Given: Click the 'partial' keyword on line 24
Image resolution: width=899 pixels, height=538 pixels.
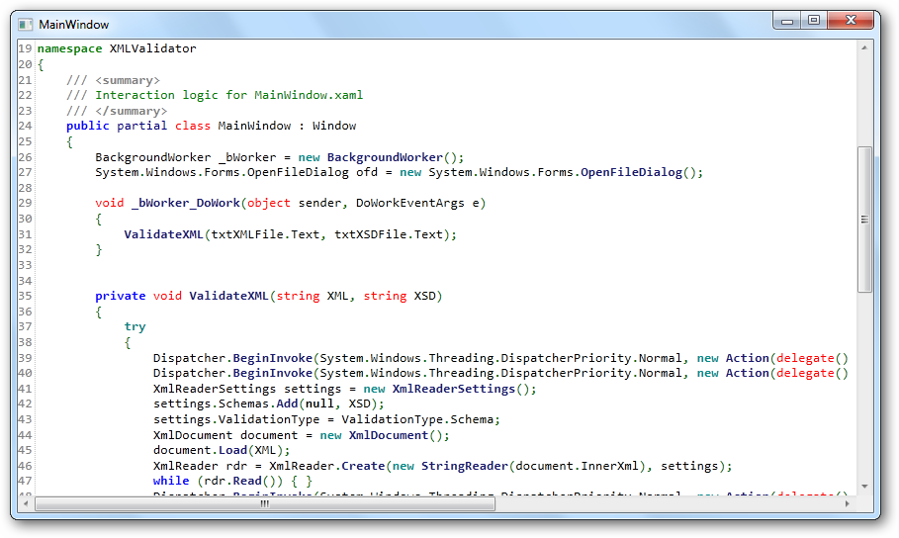Looking at the screenshot, I should coord(142,127).
